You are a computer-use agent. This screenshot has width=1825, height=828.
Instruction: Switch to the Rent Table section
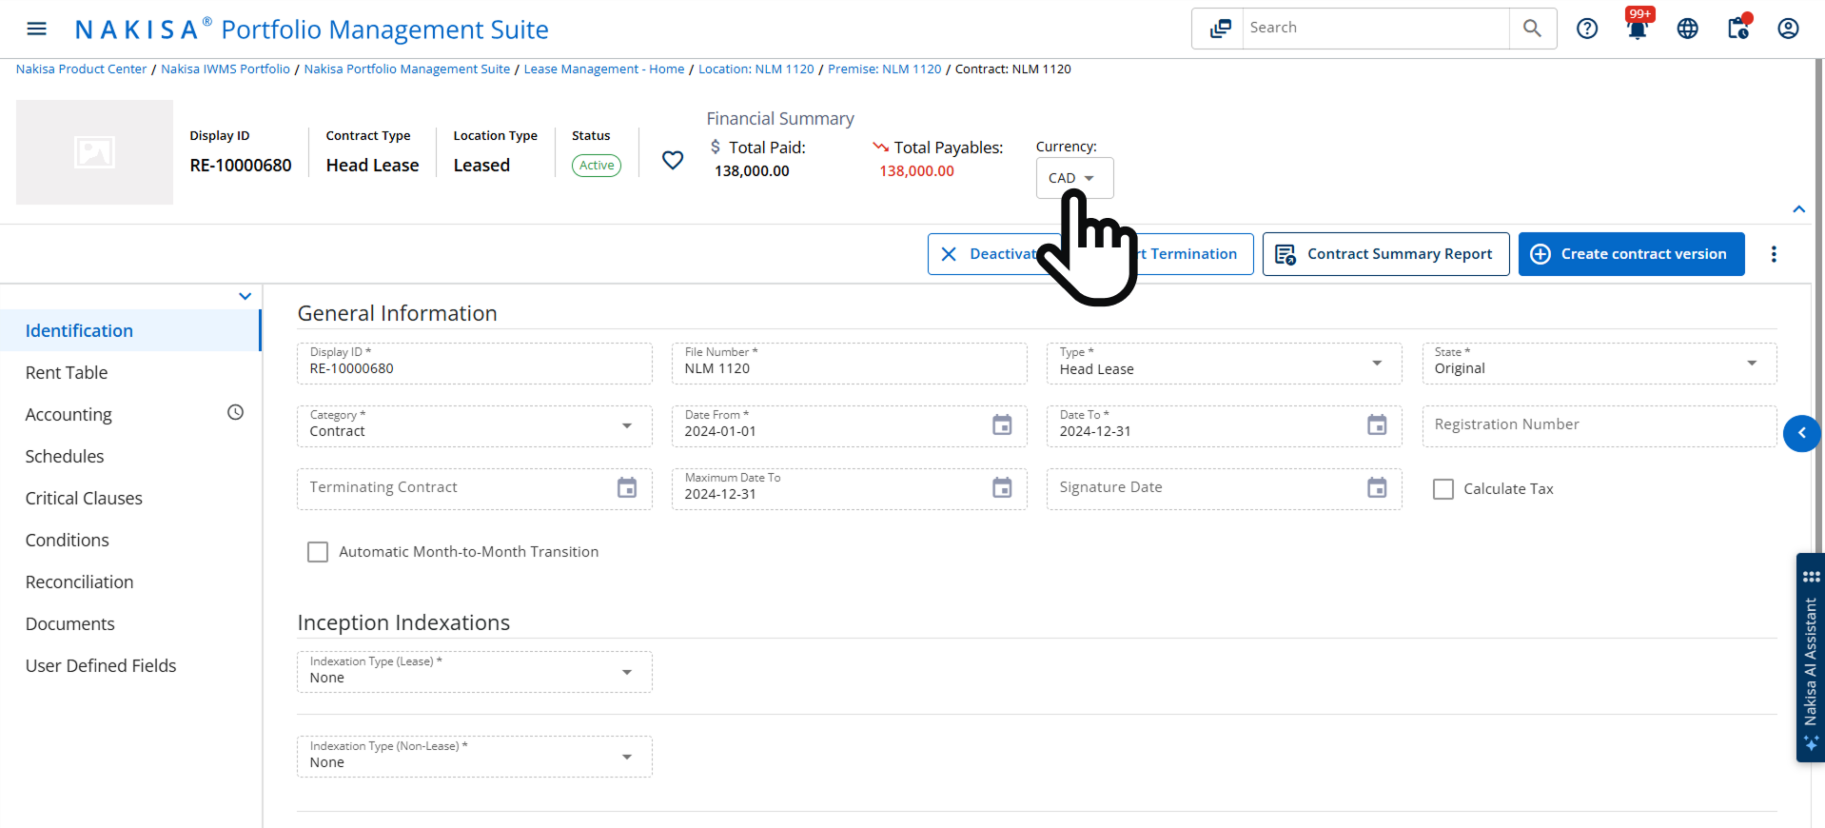click(67, 373)
